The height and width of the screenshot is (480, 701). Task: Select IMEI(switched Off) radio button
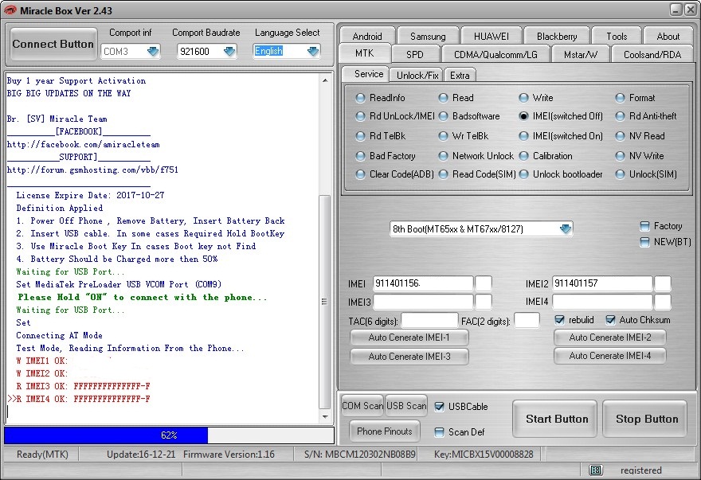tap(523, 116)
